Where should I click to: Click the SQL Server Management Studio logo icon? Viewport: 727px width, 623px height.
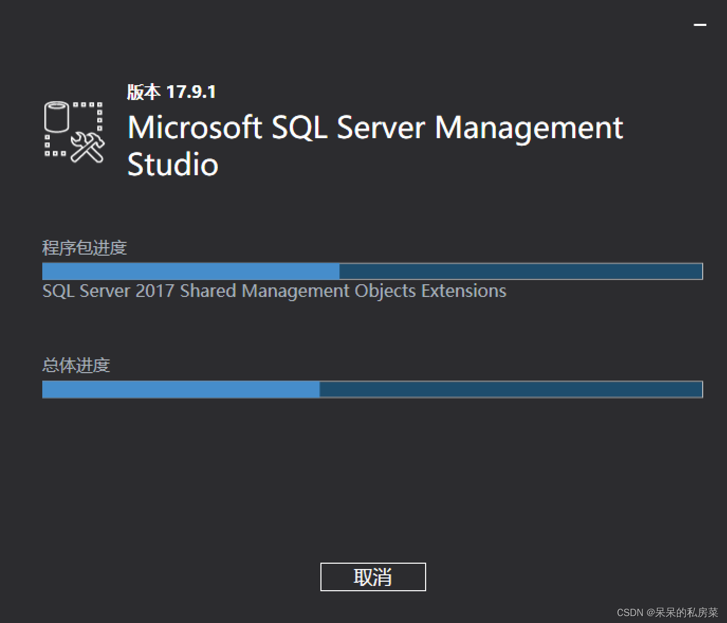pos(74,132)
